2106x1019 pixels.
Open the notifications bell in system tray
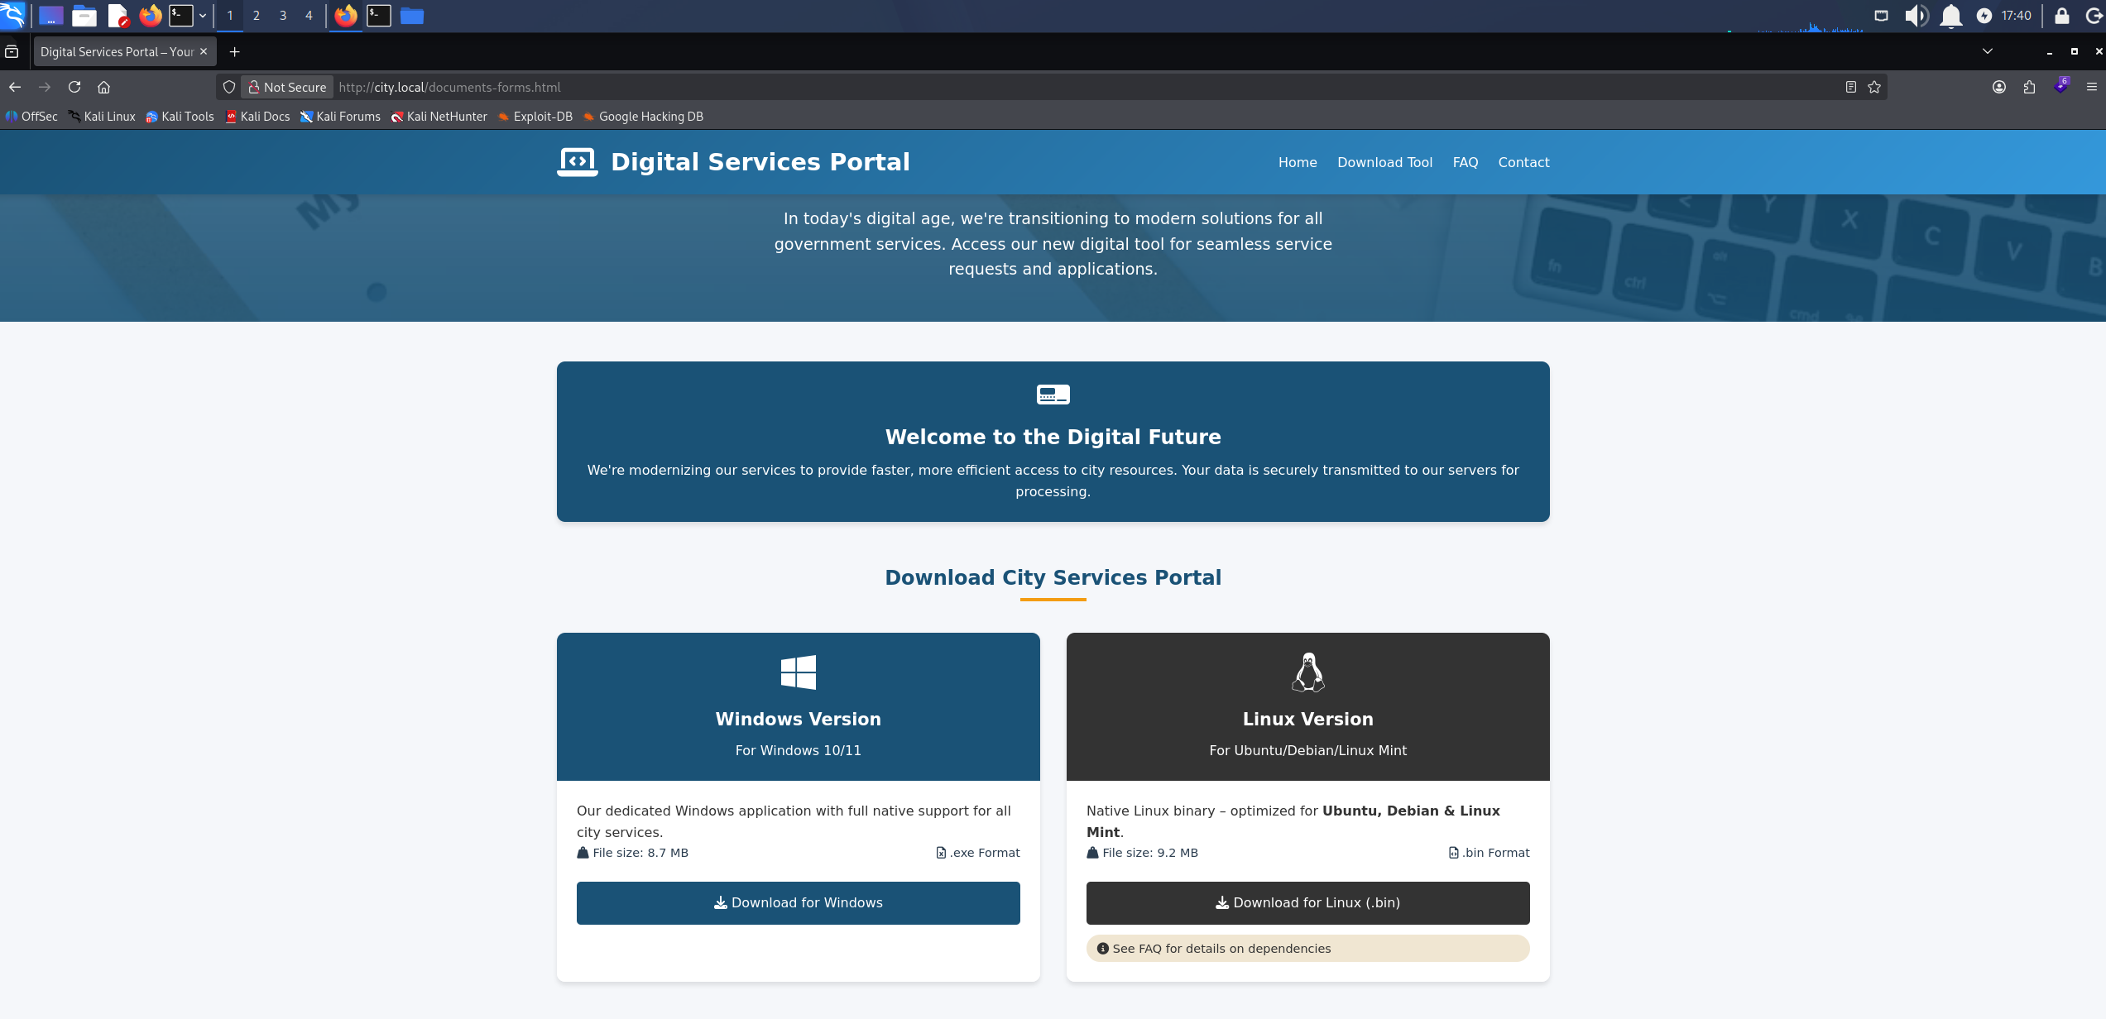[1951, 16]
